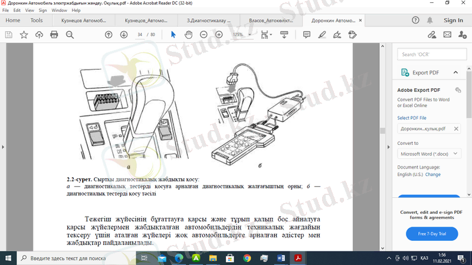Image resolution: width=472 pixels, height=265 pixels.
Task: Remove the selected Доронкин PDF file
Action: pos(456,128)
